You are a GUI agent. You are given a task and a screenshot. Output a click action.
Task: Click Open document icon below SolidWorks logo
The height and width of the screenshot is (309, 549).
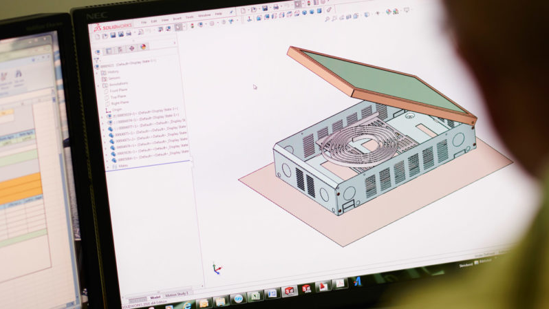[x=105, y=36]
